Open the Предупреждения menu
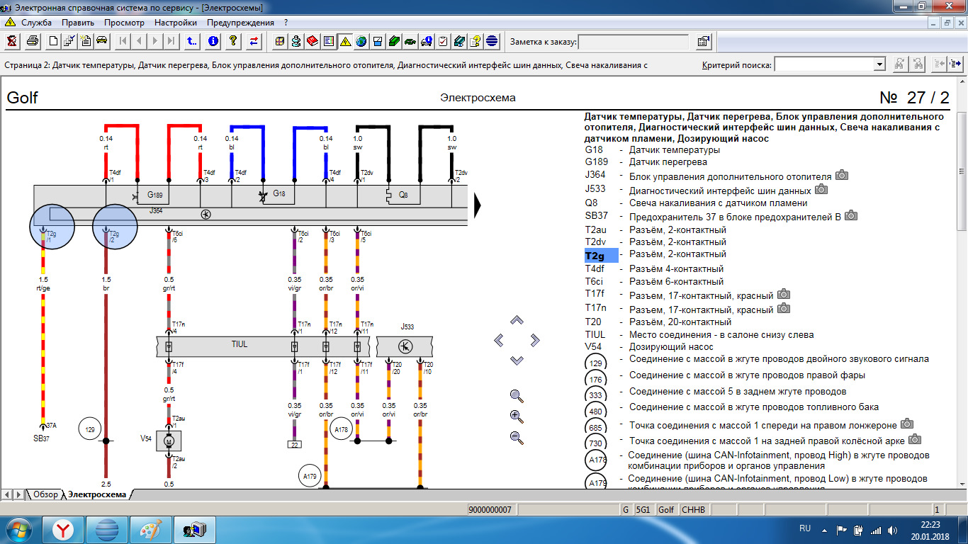Viewport: 968px width, 544px height. 240,23
